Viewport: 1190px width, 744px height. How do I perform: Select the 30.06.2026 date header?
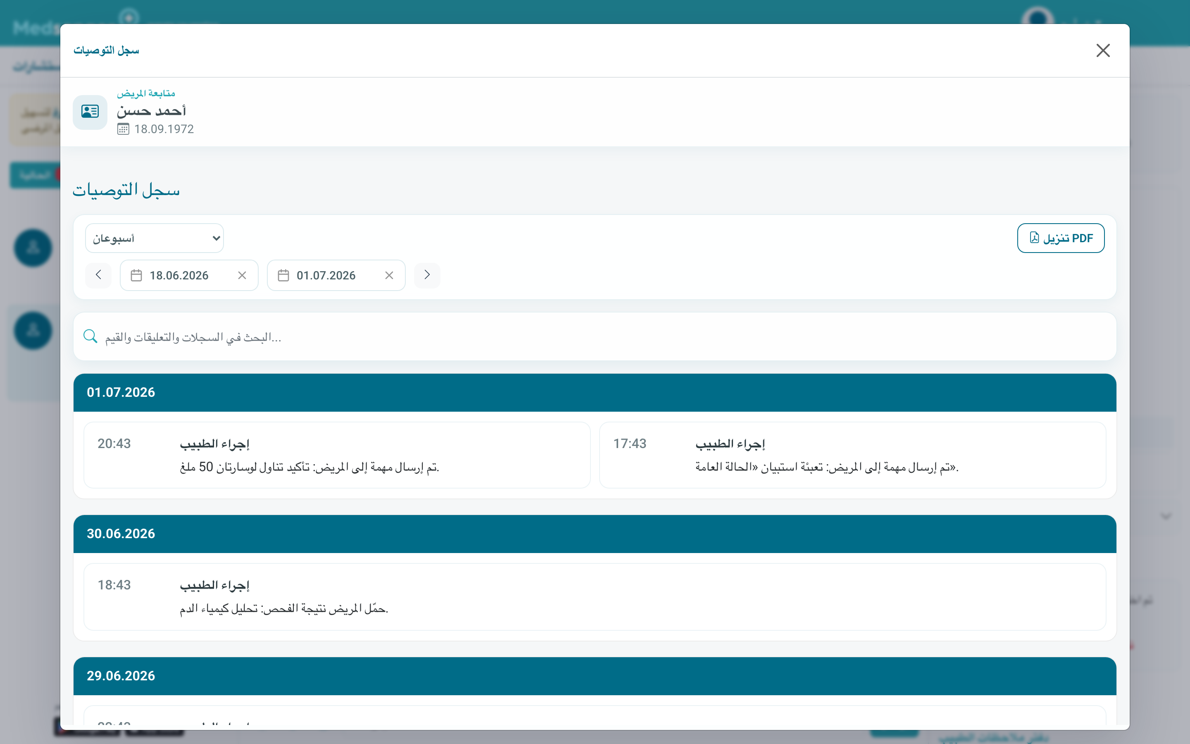pyautogui.click(x=595, y=534)
